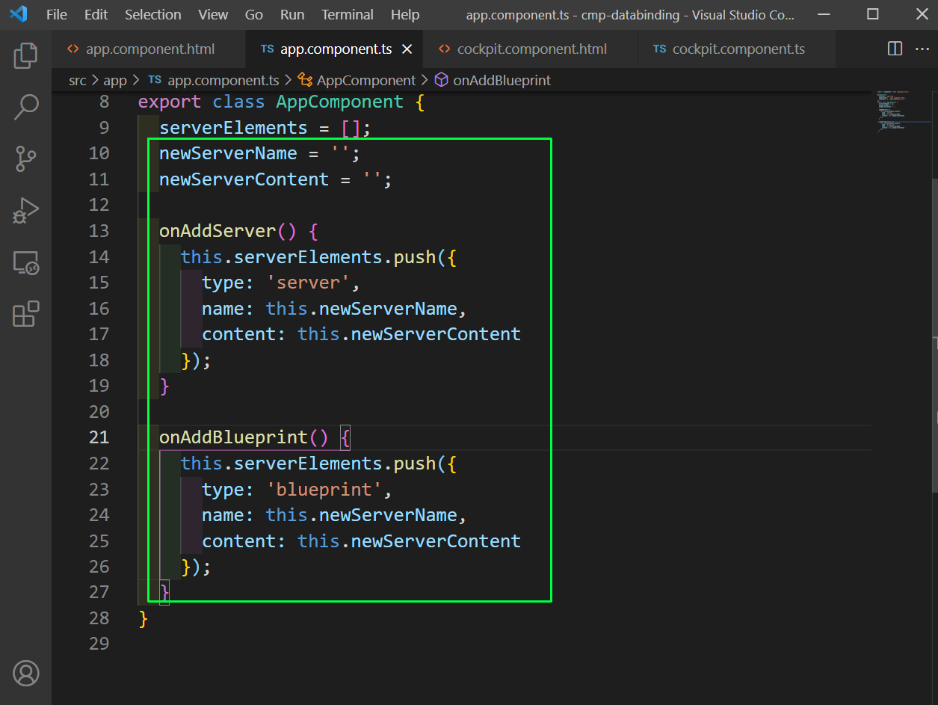
Task: Click line number 13 in gutter
Action: pos(99,231)
